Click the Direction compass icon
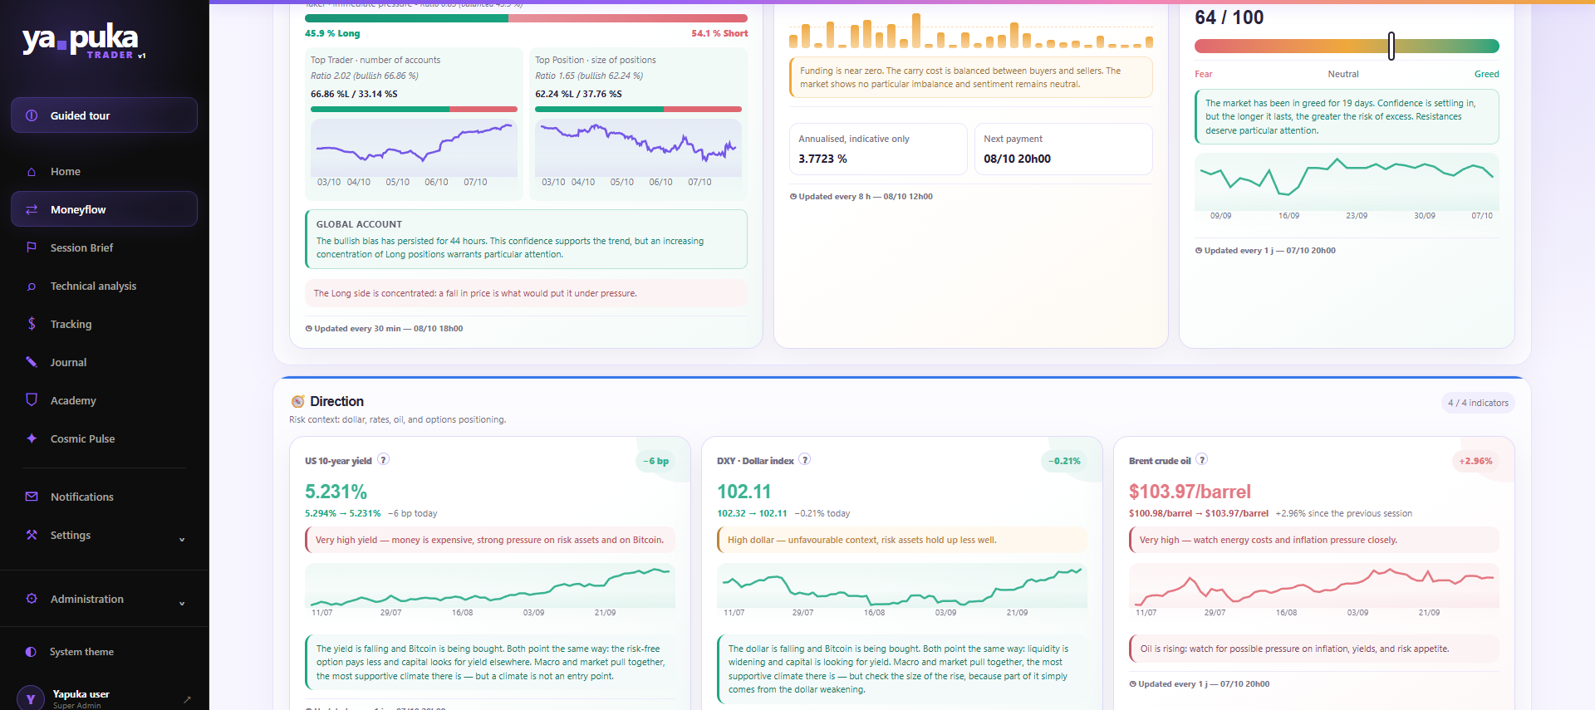The width and height of the screenshot is (1595, 710). [297, 402]
